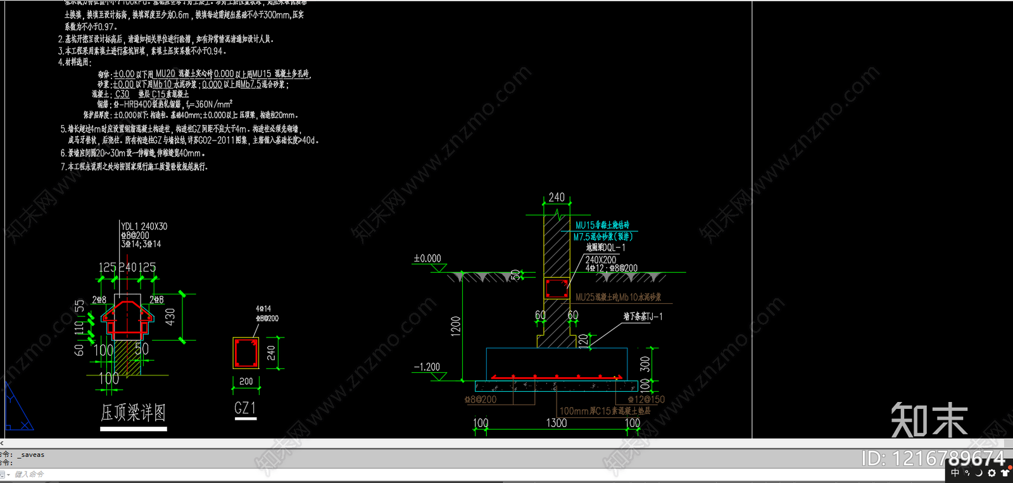Select the '100mm厚C15素混凝土垫层' note
Screen dimensions: 1013x483
(x=605, y=411)
